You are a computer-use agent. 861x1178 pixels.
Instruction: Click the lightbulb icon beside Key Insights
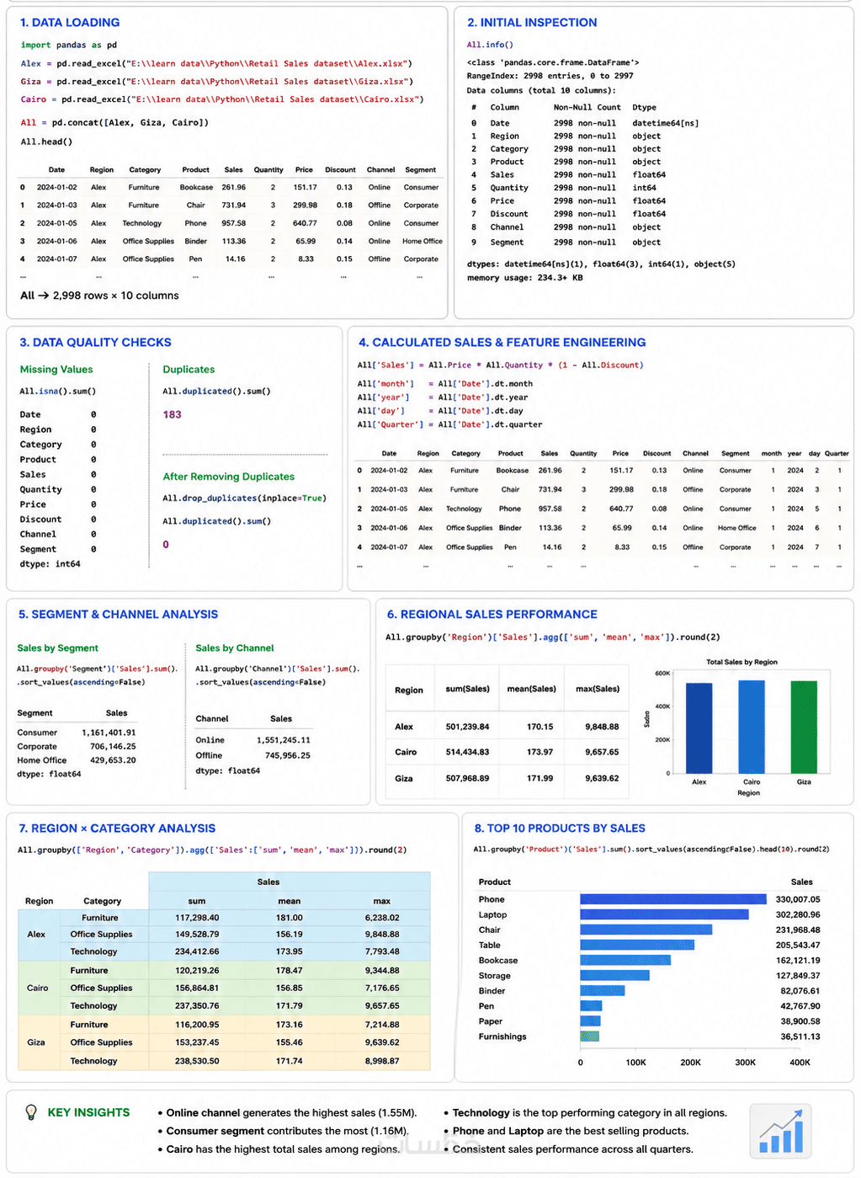[31, 1112]
